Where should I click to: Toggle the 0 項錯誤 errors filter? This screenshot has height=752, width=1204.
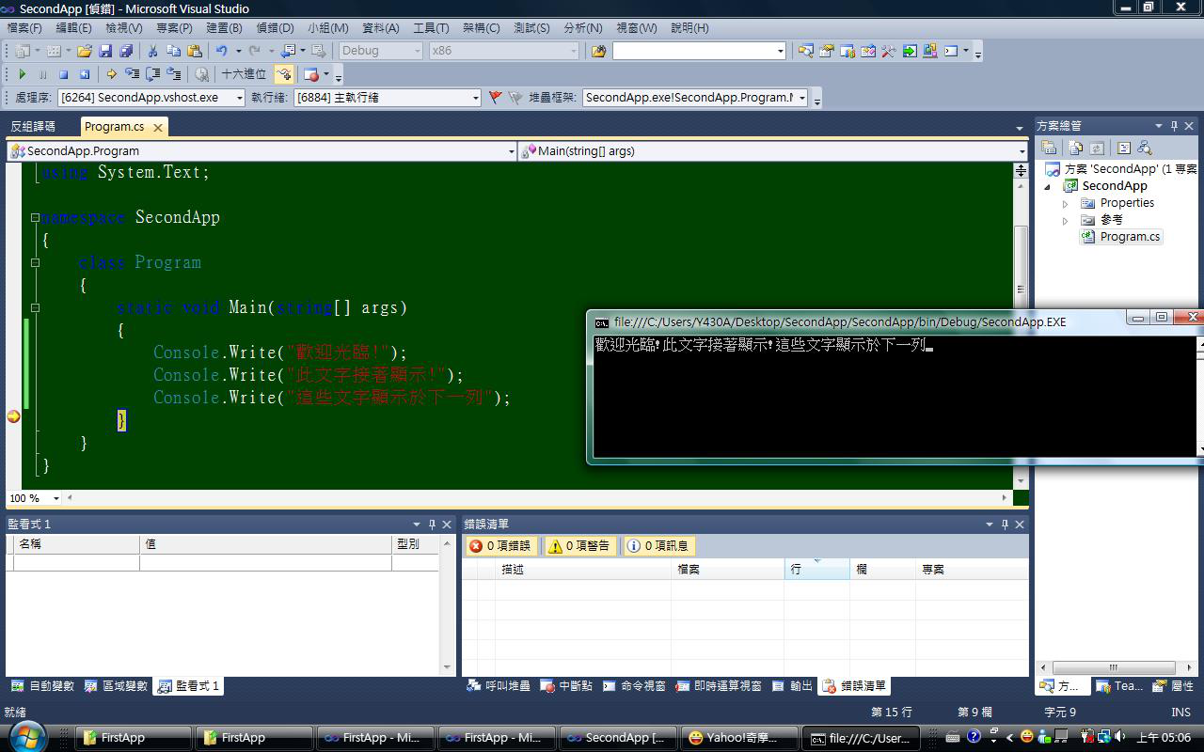(500, 546)
